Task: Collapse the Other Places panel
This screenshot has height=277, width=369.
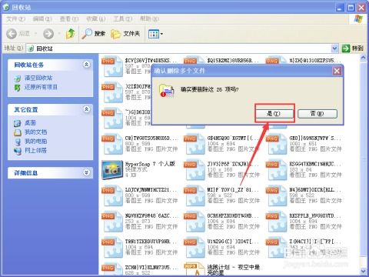Action: [86, 109]
